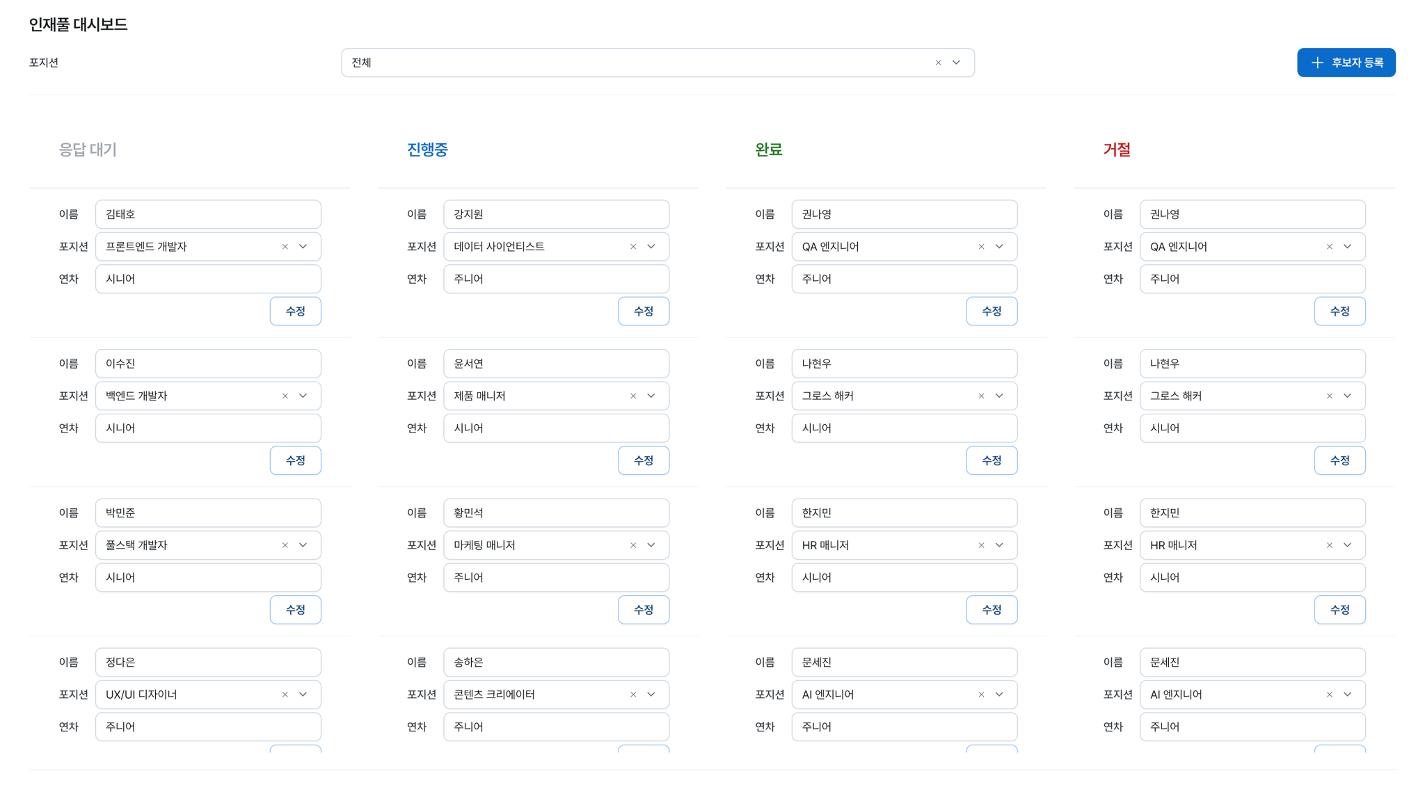Click the 거절 column heading

click(1117, 149)
